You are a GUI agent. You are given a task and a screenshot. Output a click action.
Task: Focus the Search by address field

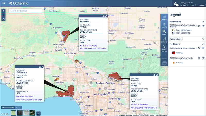click(25, 11)
